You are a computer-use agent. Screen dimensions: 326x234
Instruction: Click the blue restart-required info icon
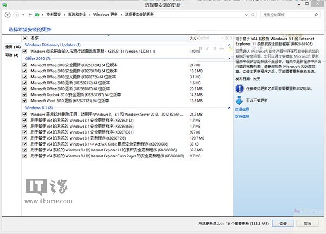(x=240, y=88)
